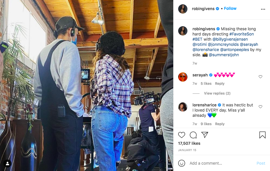Reply to lorensharice's comment

coord(220,124)
